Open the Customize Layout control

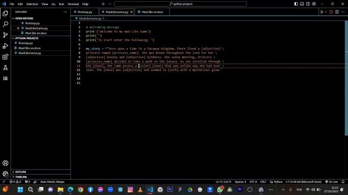pos(314,4)
